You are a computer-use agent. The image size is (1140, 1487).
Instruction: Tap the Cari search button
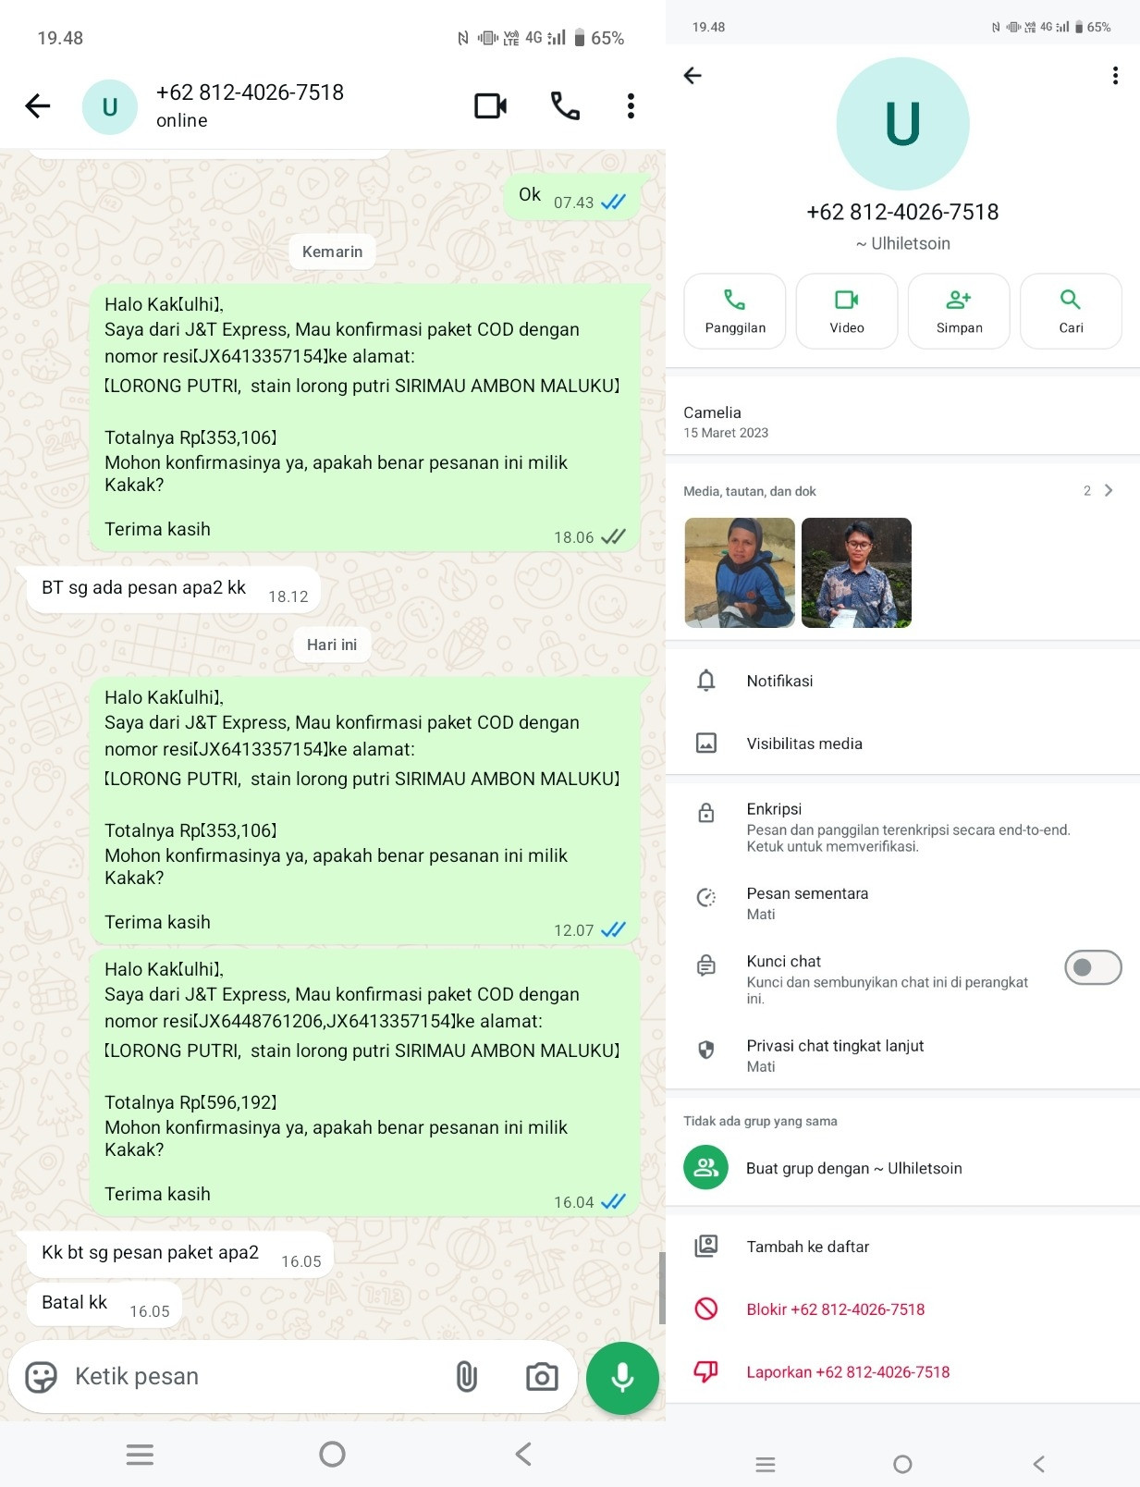click(x=1071, y=311)
